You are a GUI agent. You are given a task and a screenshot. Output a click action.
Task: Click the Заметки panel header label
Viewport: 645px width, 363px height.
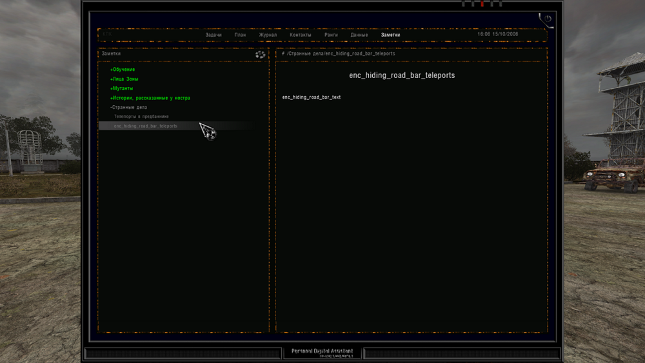pyautogui.click(x=111, y=54)
